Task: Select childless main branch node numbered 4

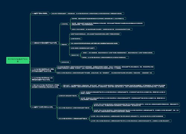Action: coord(42,79)
